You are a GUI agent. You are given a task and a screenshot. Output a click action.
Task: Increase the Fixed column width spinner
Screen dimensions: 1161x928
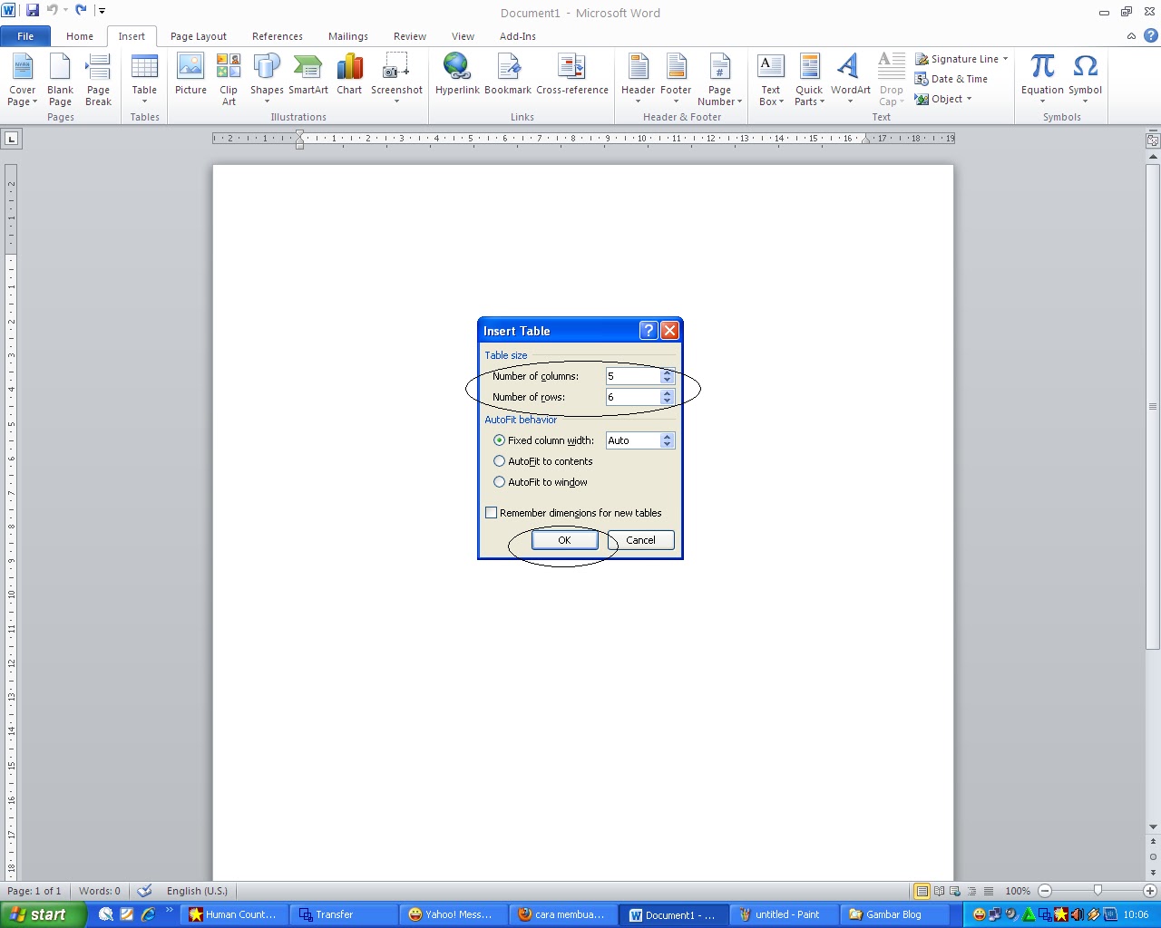click(668, 437)
